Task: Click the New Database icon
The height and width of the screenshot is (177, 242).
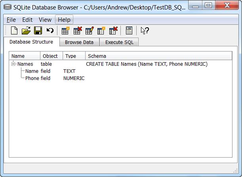Action: pos(14,30)
